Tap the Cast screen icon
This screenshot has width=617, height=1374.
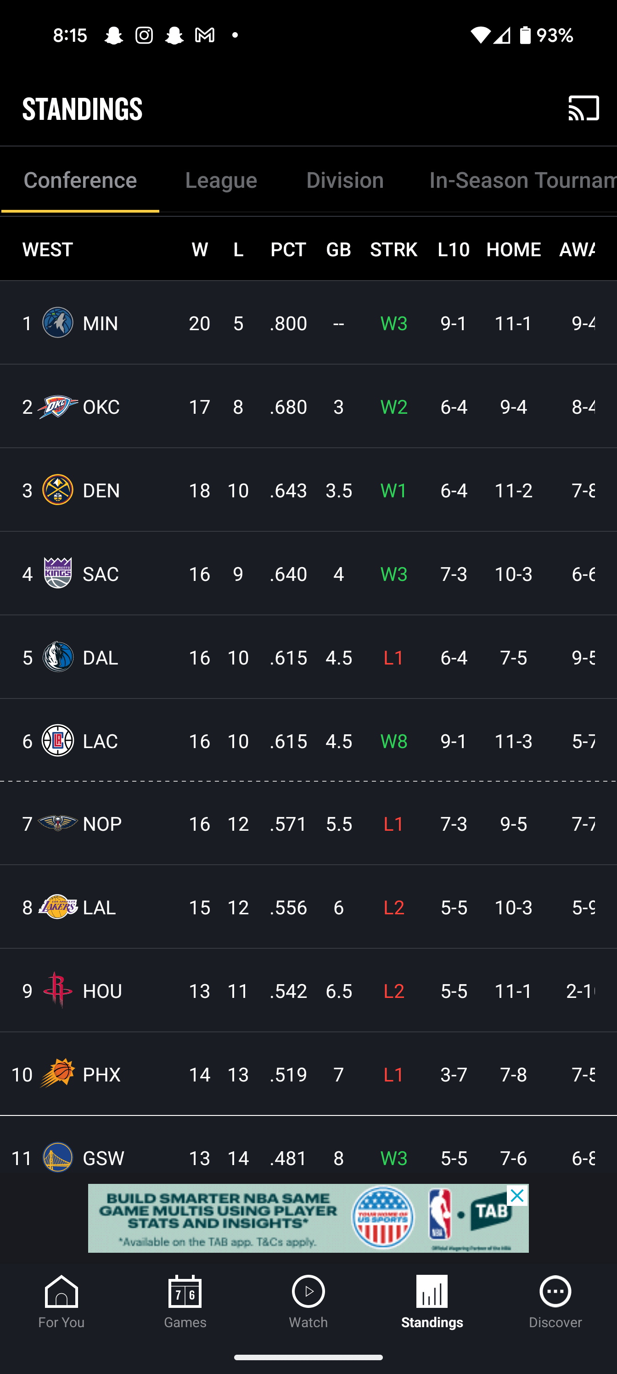point(583,108)
